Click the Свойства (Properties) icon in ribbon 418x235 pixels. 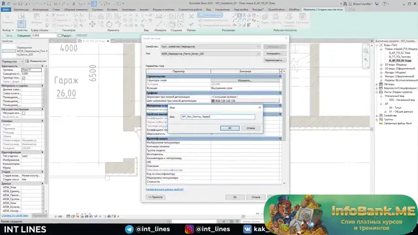coord(22,24)
